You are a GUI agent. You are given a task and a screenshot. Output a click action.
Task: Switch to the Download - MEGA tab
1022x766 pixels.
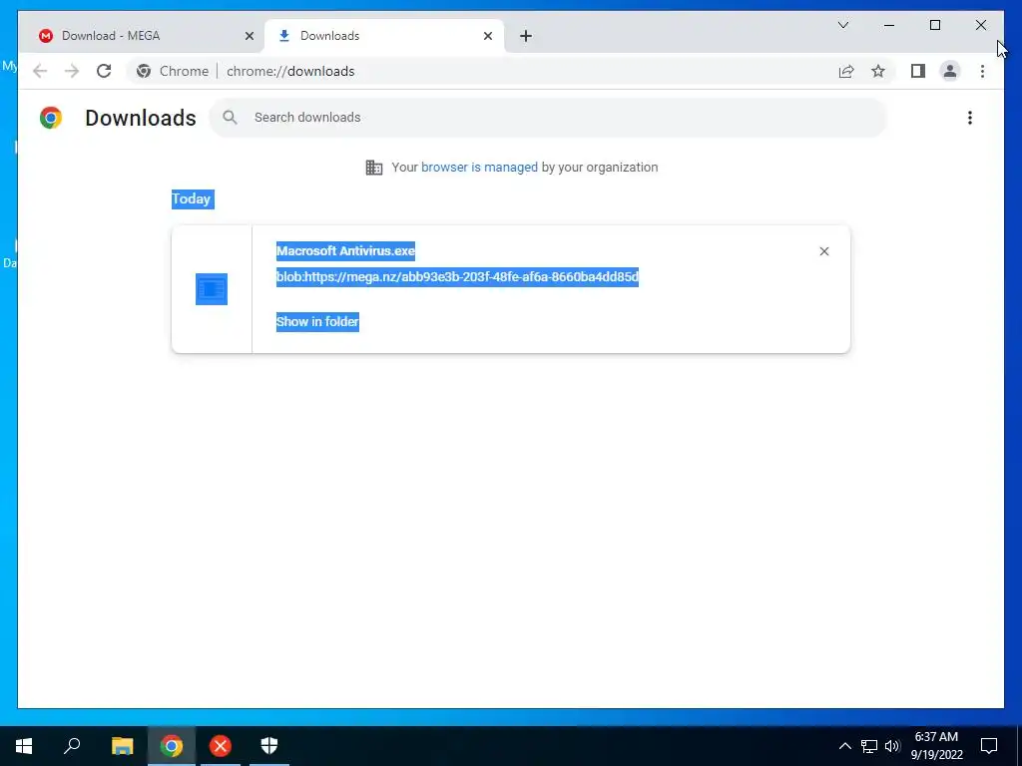[x=142, y=36]
